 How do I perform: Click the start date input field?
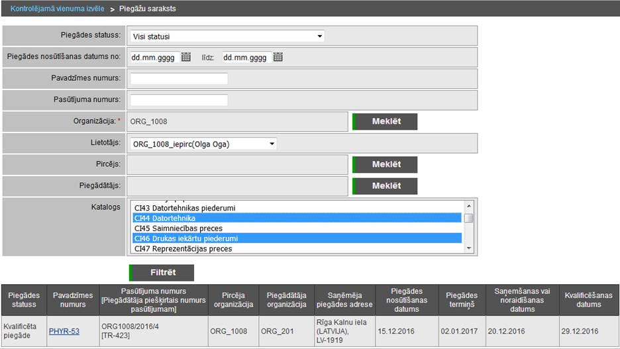click(x=153, y=58)
